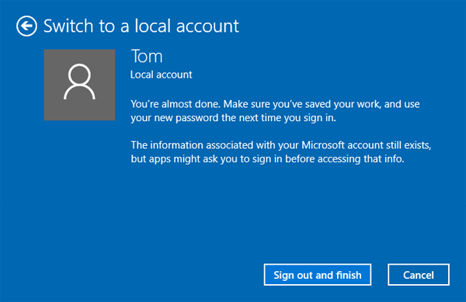
Task: Cancel switching to a local account
Action: click(x=419, y=275)
